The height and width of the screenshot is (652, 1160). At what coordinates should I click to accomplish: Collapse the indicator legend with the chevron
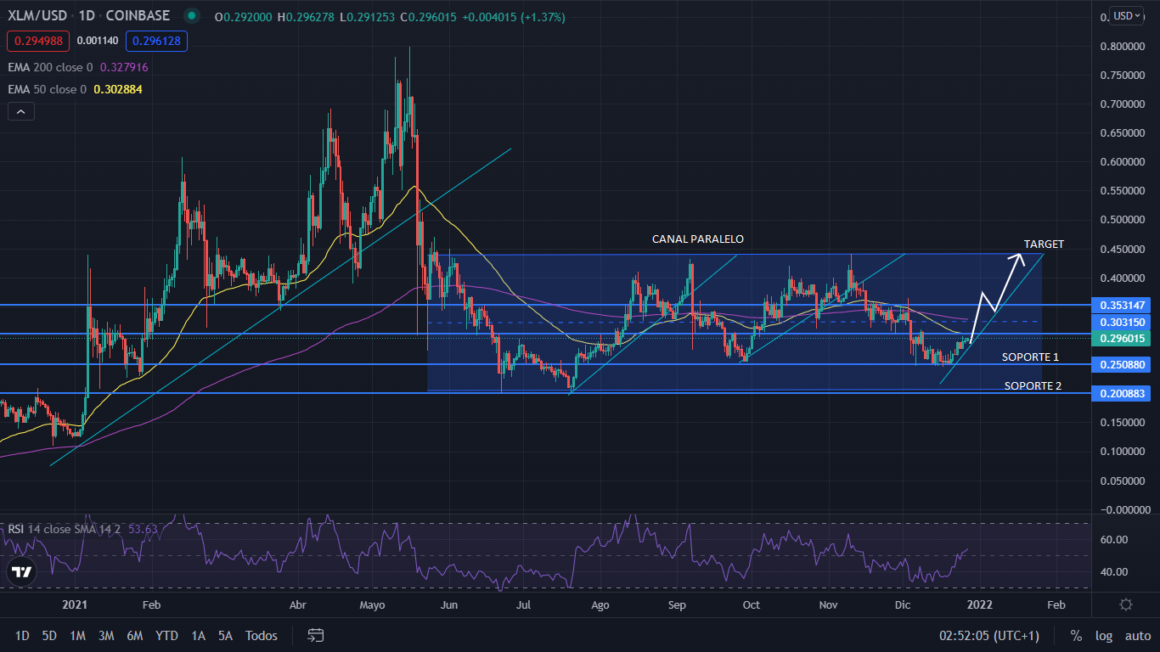[20, 110]
